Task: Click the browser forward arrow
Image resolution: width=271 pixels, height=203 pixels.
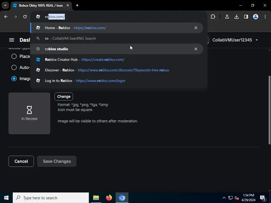Action: pos(15,17)
